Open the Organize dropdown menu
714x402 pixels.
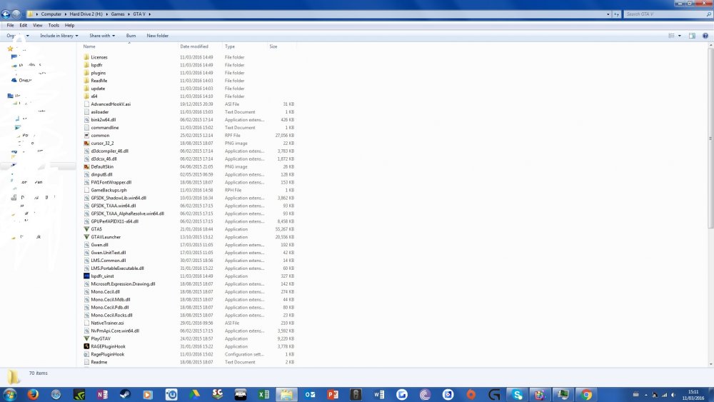(x=17, y=36)
